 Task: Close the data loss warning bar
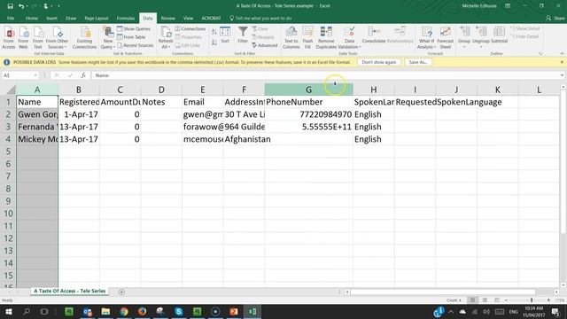(562, 62)
